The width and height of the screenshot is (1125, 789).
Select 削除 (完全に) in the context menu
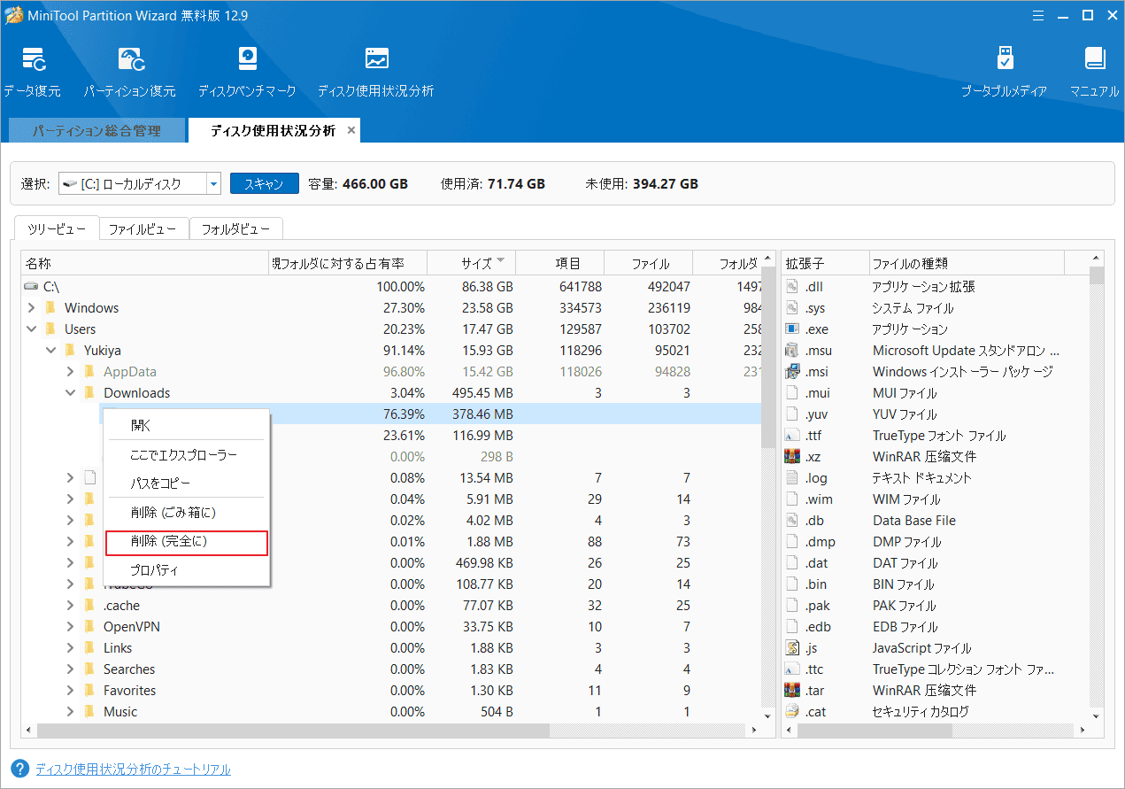186,542
